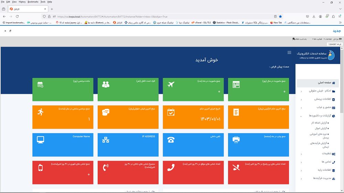Click the printer icon on monthly print card
The width and height of the screenshot is (344, 193).
tap(236, 139)
